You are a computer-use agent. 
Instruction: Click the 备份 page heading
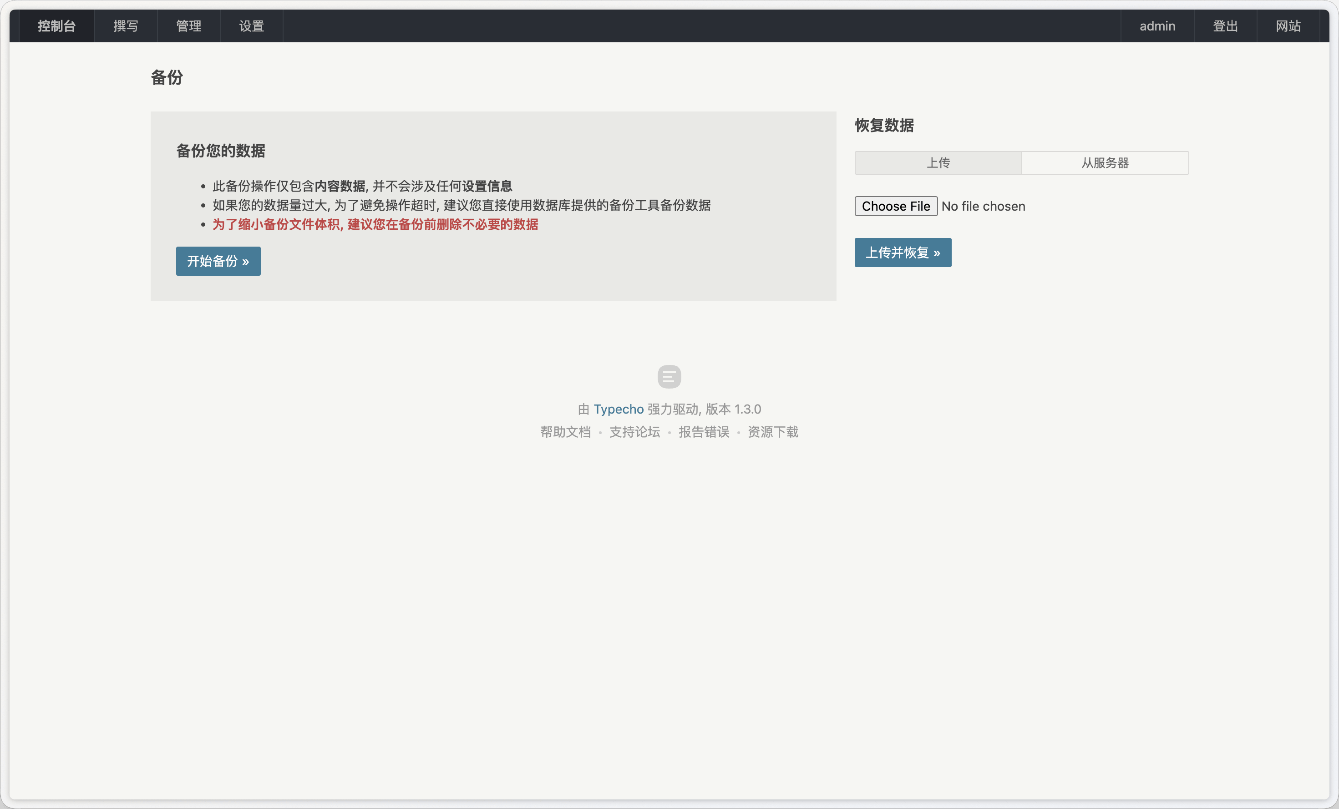(x=167, y=78)
